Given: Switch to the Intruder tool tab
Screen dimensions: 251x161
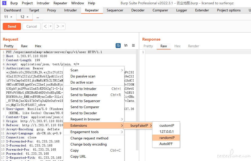Looking at the screenshot, I should point(70,10).
